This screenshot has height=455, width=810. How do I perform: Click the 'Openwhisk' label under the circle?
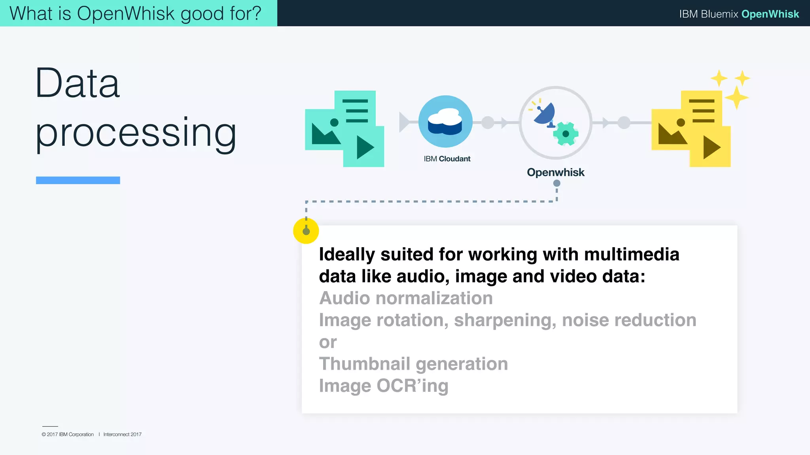556,172
